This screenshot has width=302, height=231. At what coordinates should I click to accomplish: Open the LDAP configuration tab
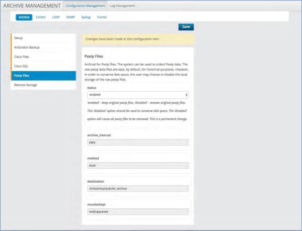point(56,17)
